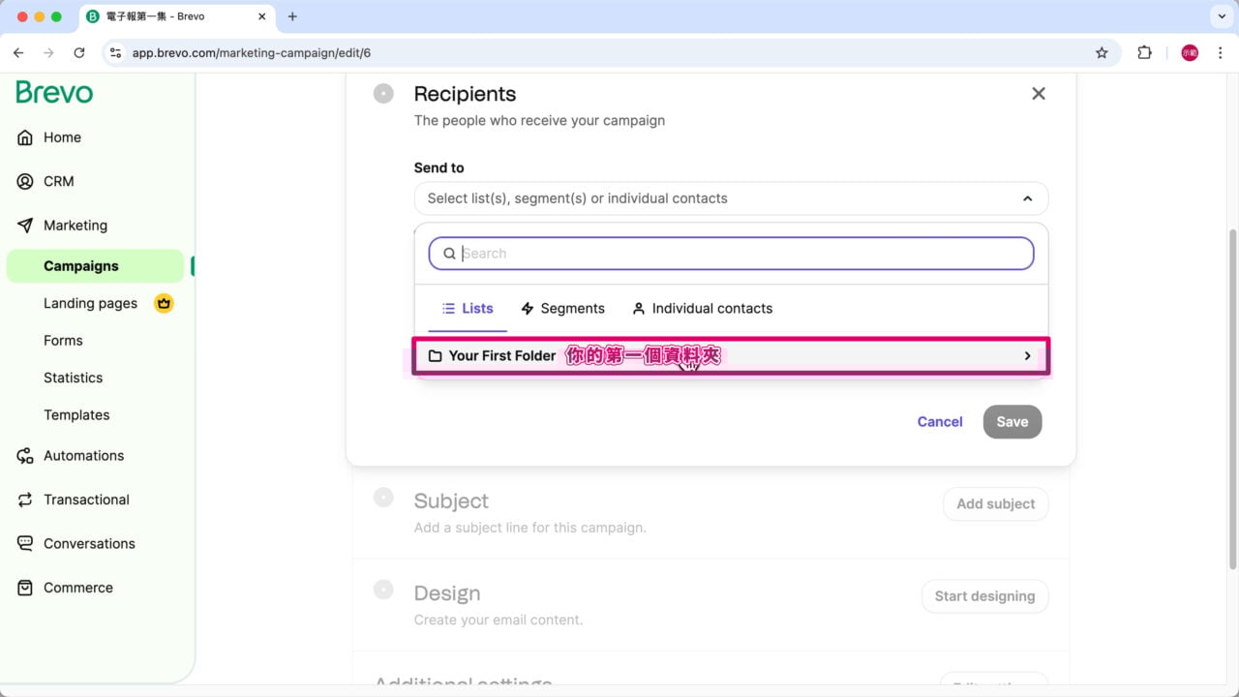Open the Conversations section

coord(89,543)
